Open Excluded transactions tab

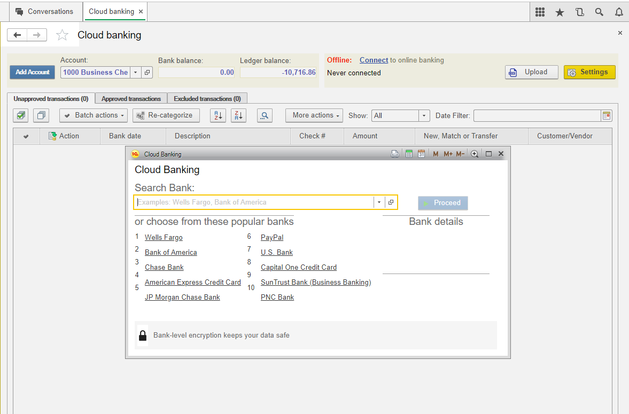[x=207, y=99]
